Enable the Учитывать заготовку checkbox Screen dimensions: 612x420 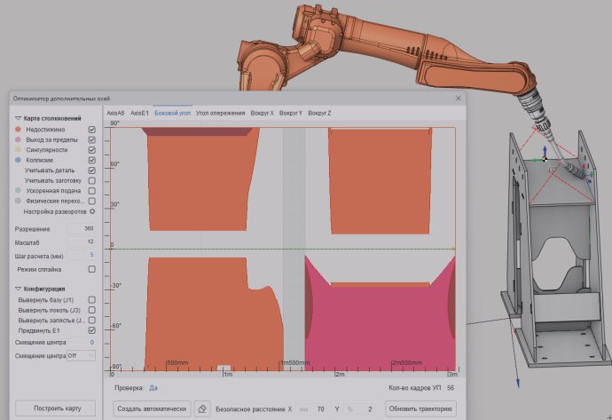click(92, 180)
